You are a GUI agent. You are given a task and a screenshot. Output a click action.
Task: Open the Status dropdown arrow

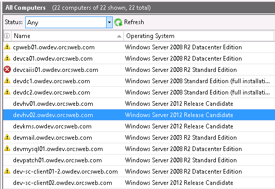point(109,22)
